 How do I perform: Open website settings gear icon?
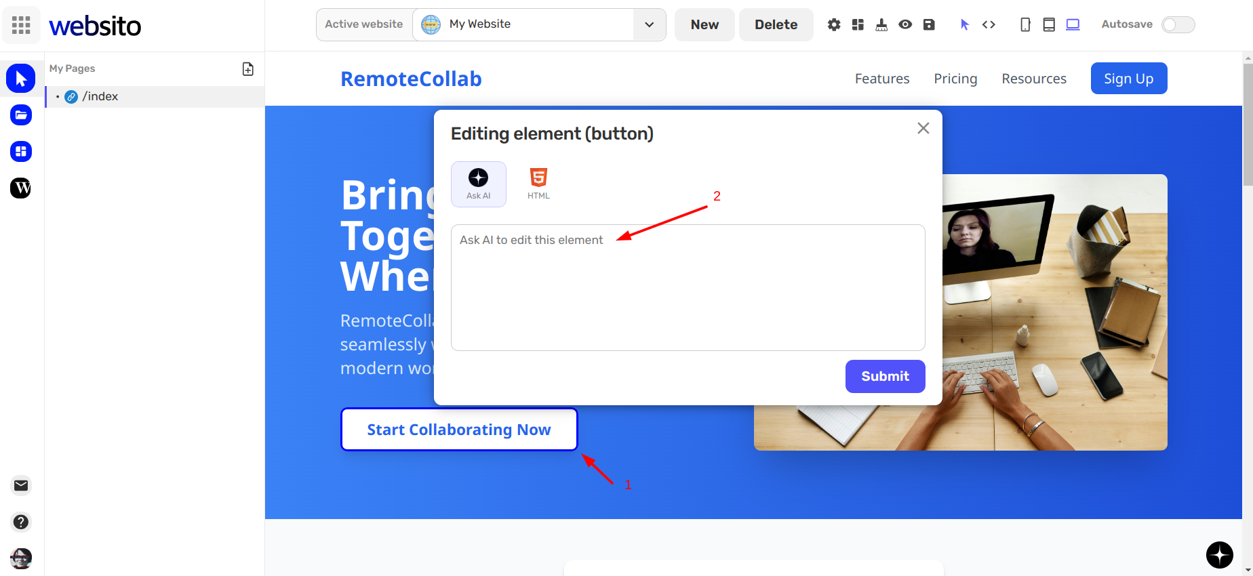tap(834, 24)
